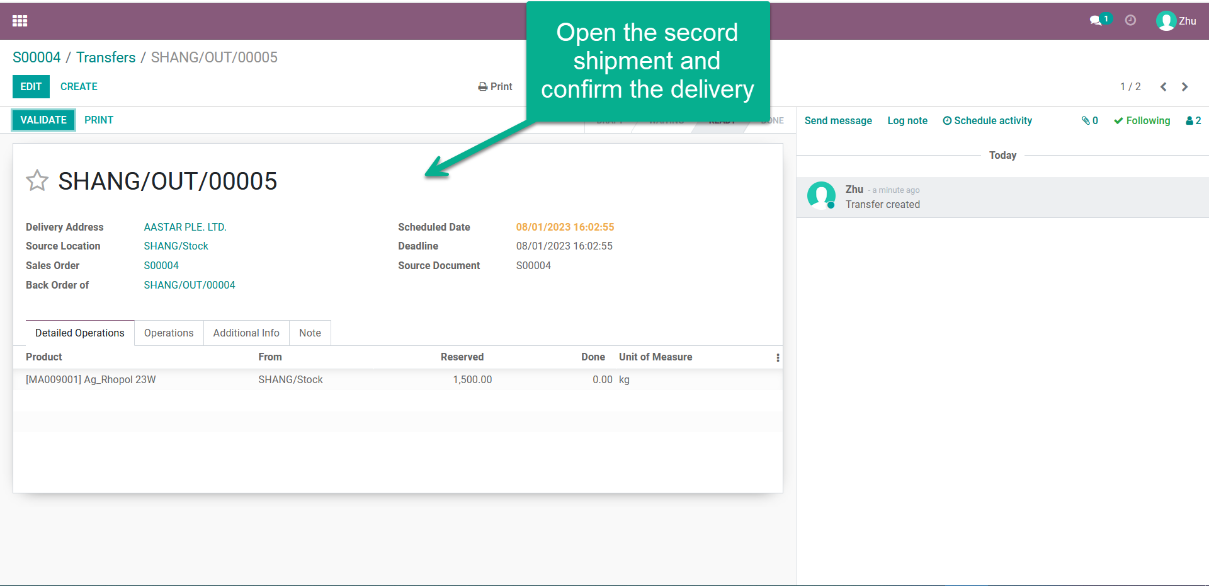
Task: Click the SHANG/OUT/00005 breadcrumb text
Action: [214, 57]
